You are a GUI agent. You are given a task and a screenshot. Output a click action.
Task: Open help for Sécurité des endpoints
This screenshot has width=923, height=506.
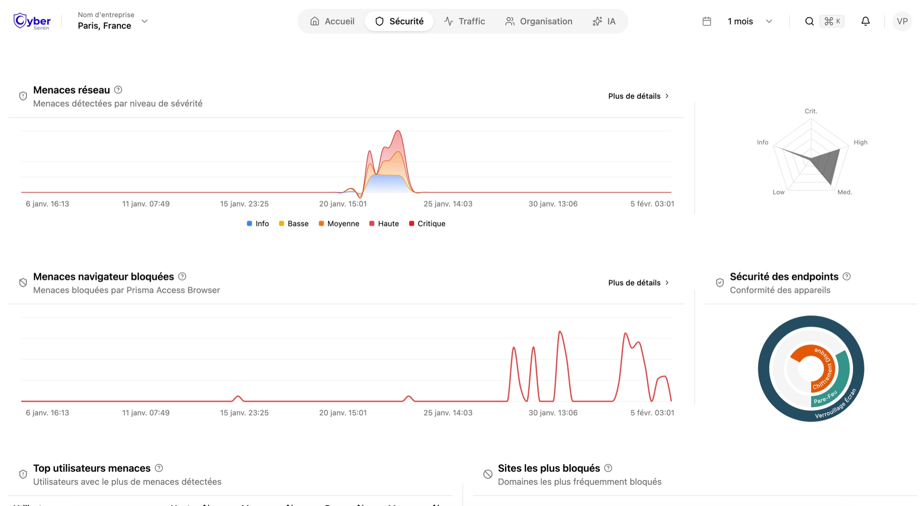pyautogui.click(x=846, y=276)
